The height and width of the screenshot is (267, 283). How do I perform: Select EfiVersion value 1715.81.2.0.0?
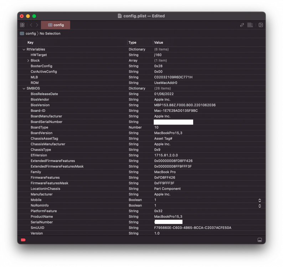point(166,156)
